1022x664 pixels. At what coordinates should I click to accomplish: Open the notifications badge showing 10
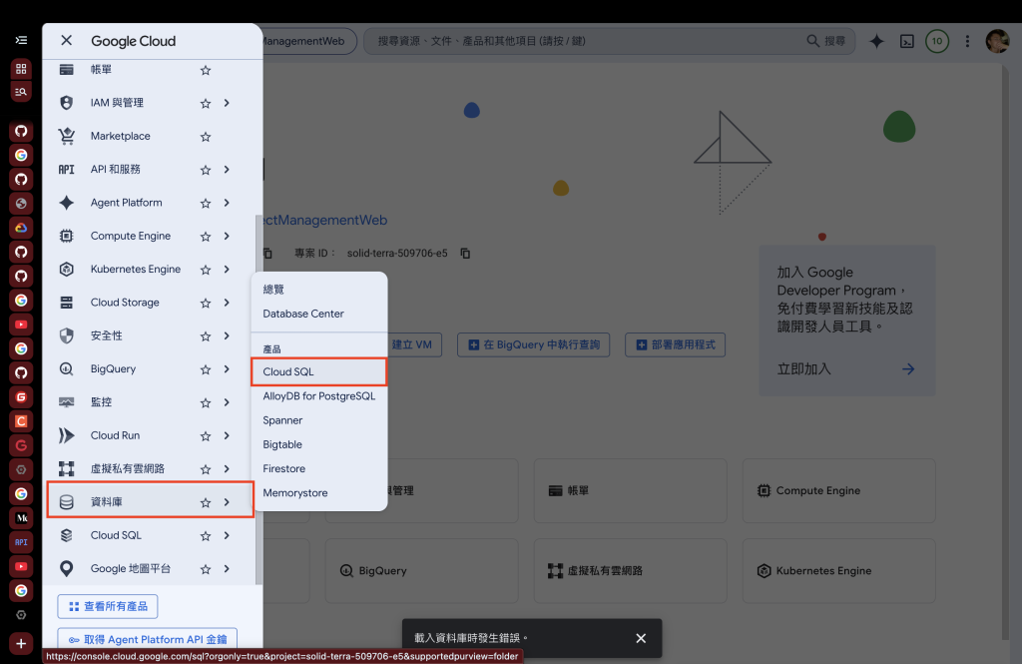point(937,41)
